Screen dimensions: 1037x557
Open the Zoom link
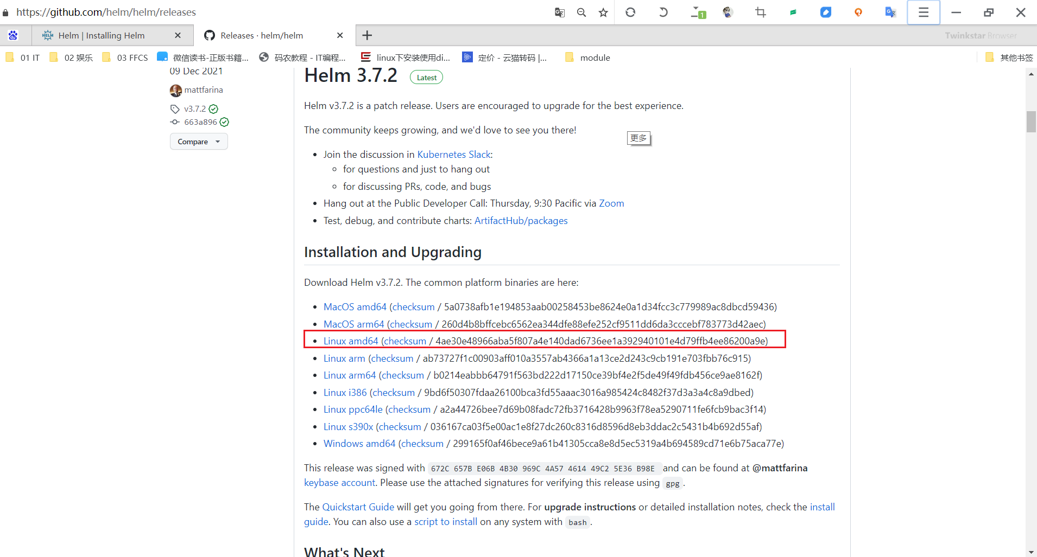tap(611, 203)
